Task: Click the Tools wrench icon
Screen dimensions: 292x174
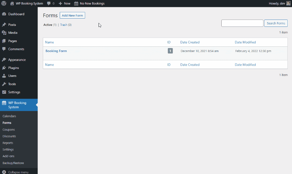Action: point(4,84)
